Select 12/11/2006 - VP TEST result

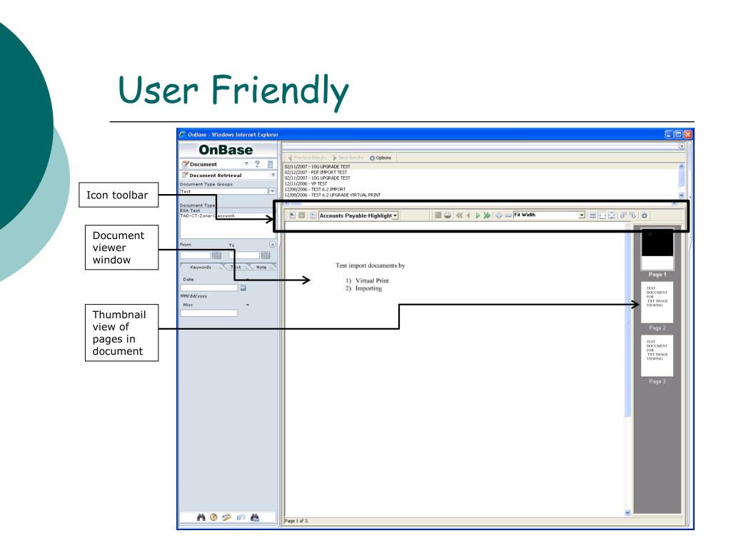pyautogui.click(x=306, y=183)
